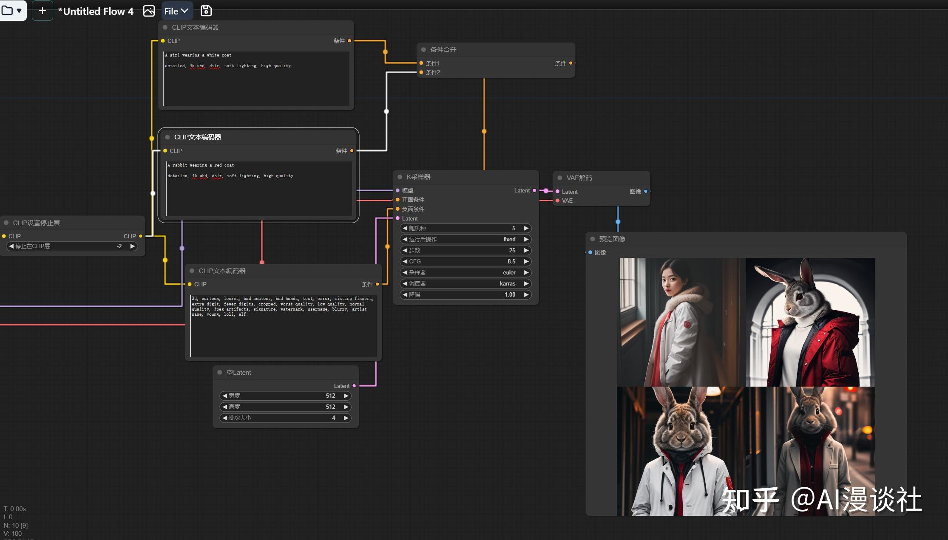
Task: Increase 批次大小 with its right arrow
Action: point(346,418)
